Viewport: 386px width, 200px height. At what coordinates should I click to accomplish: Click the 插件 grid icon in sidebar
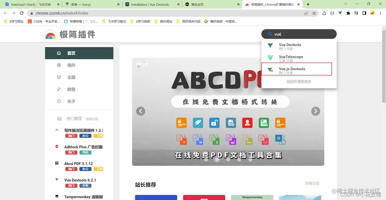(59, 65)
